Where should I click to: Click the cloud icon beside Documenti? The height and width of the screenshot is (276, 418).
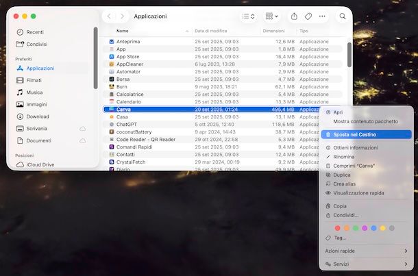click(83, 140)
